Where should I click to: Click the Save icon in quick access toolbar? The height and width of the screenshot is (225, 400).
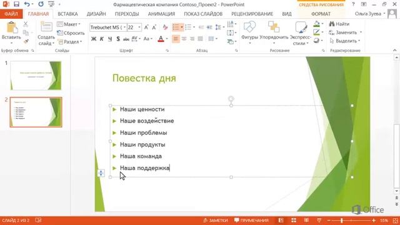(17, 4)
